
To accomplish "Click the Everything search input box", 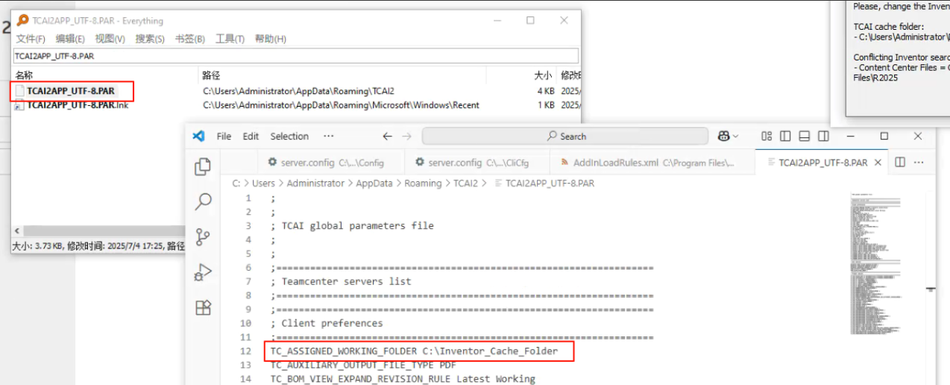I will tap(296, 56).
